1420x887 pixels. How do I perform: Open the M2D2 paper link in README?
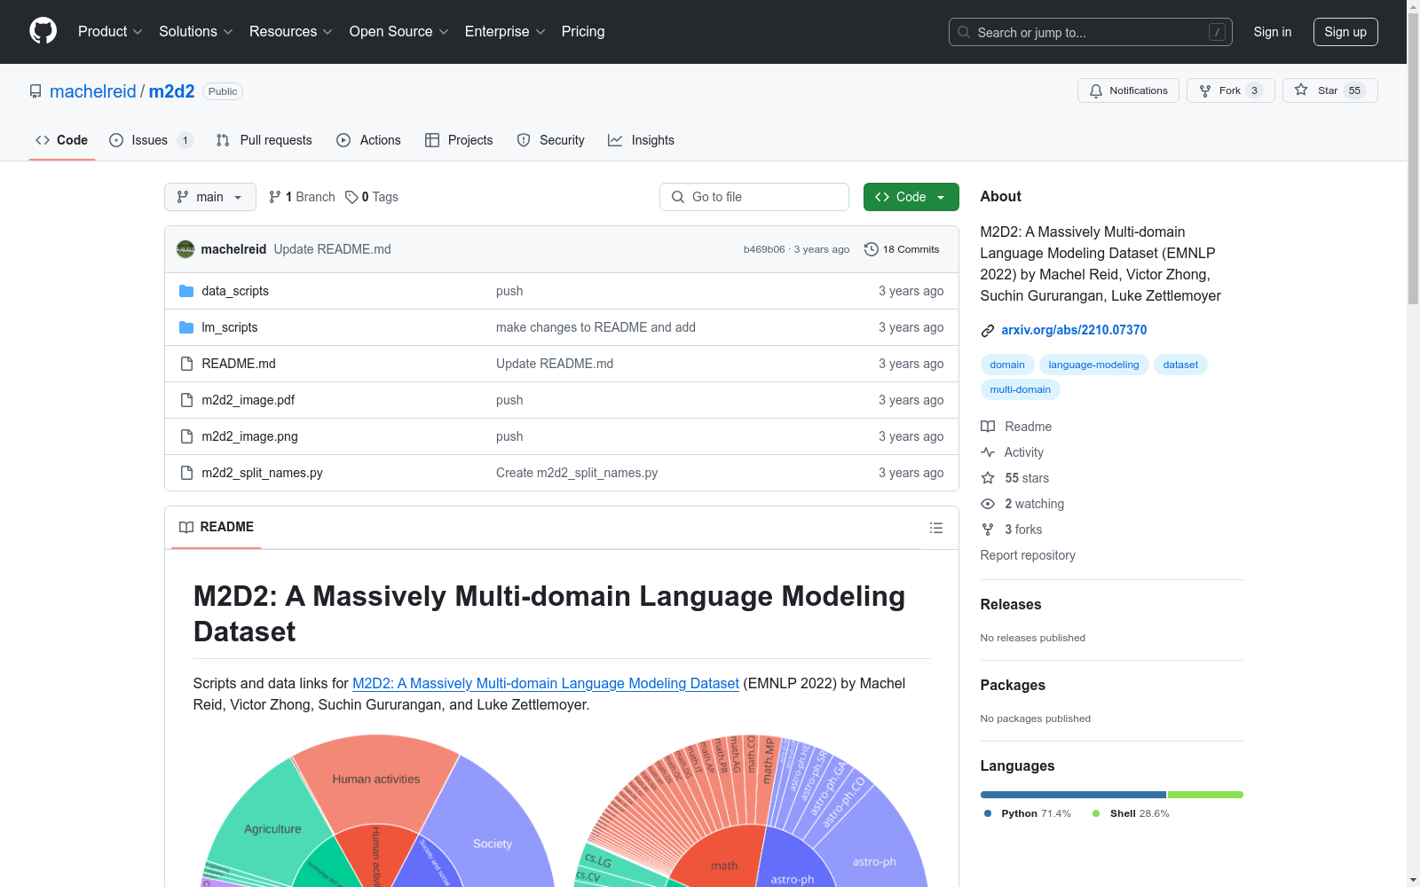(x=546, y=683)
